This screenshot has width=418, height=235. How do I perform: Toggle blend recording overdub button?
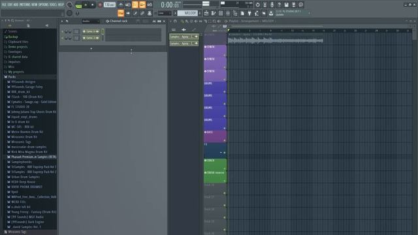[x=142, y=5]
